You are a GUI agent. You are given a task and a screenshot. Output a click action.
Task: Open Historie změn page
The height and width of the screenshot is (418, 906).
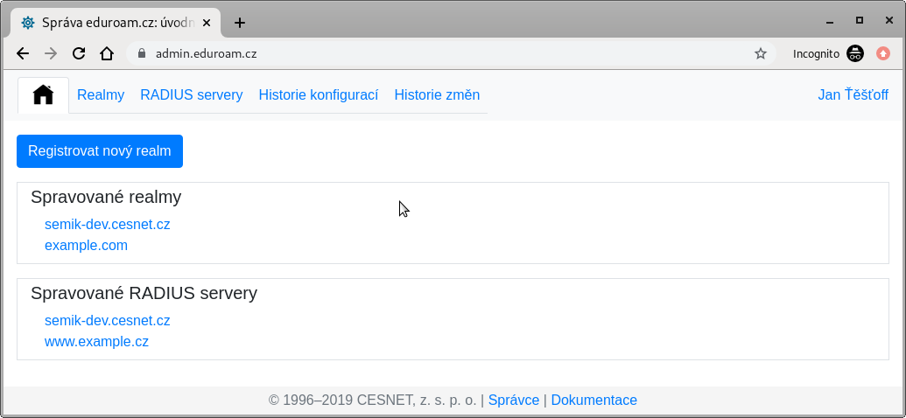(x=437, y=94)
